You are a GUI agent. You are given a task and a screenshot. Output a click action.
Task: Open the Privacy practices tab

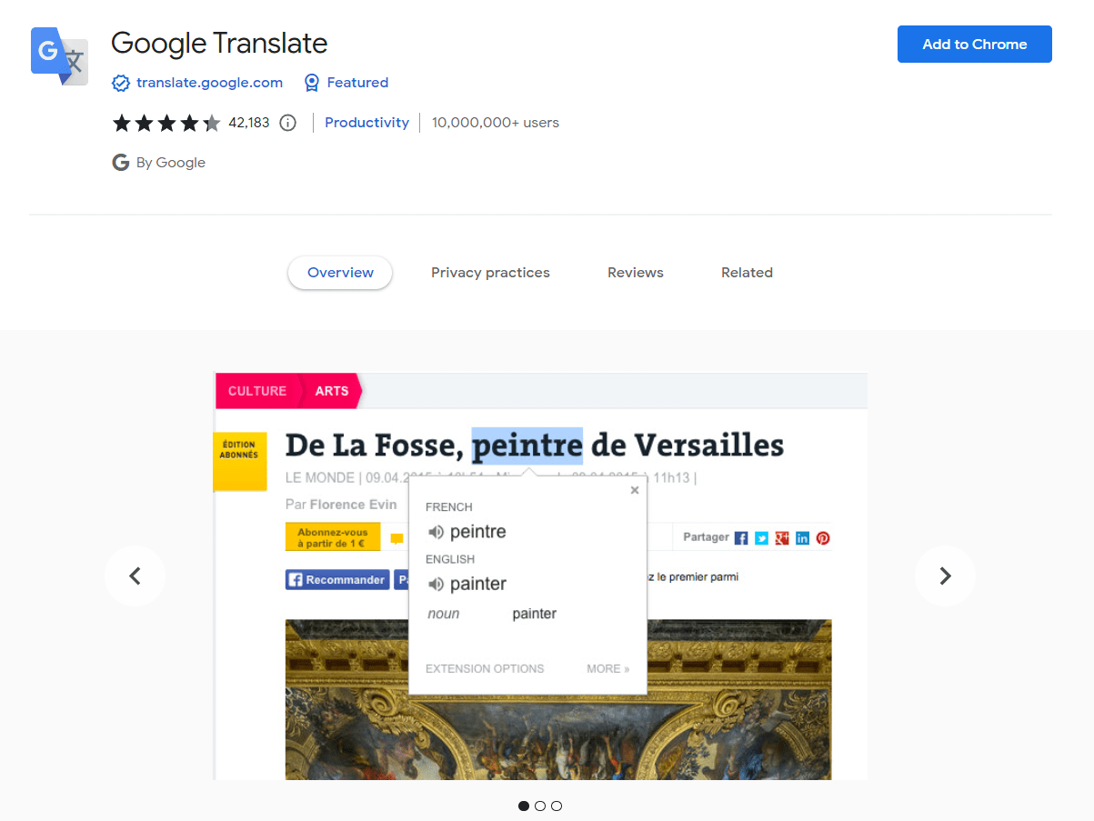click(490, 272)
